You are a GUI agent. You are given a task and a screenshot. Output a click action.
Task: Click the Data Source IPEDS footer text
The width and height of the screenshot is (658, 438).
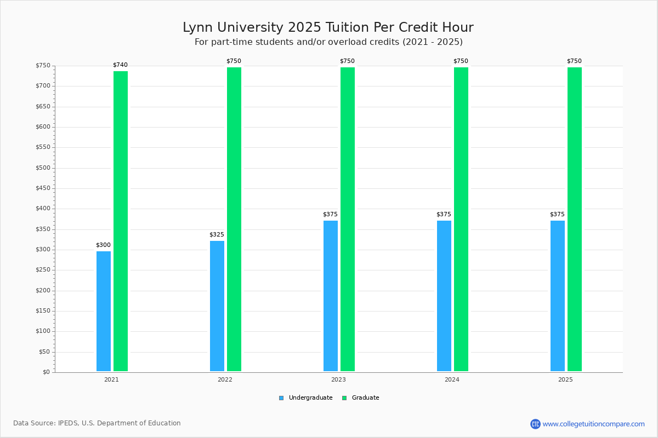coord(97,423)
